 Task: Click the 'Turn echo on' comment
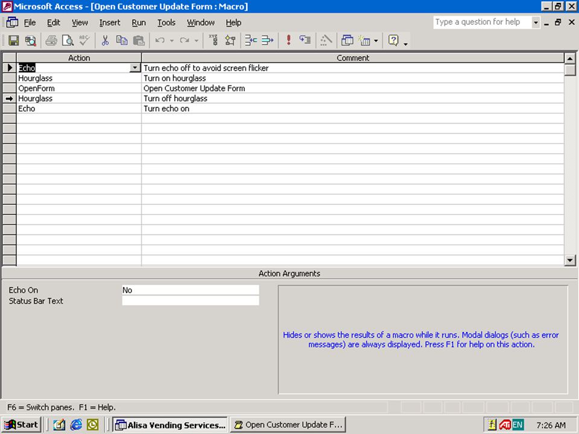tap(166, 108)
